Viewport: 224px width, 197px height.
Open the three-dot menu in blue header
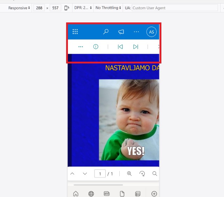click(136, 32)
